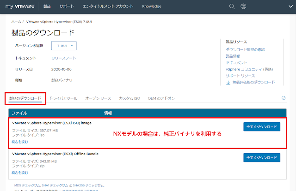This screenshot has width=296, height=191.
Task: Open the globe language selector icon
Action: tap(243, 6)
